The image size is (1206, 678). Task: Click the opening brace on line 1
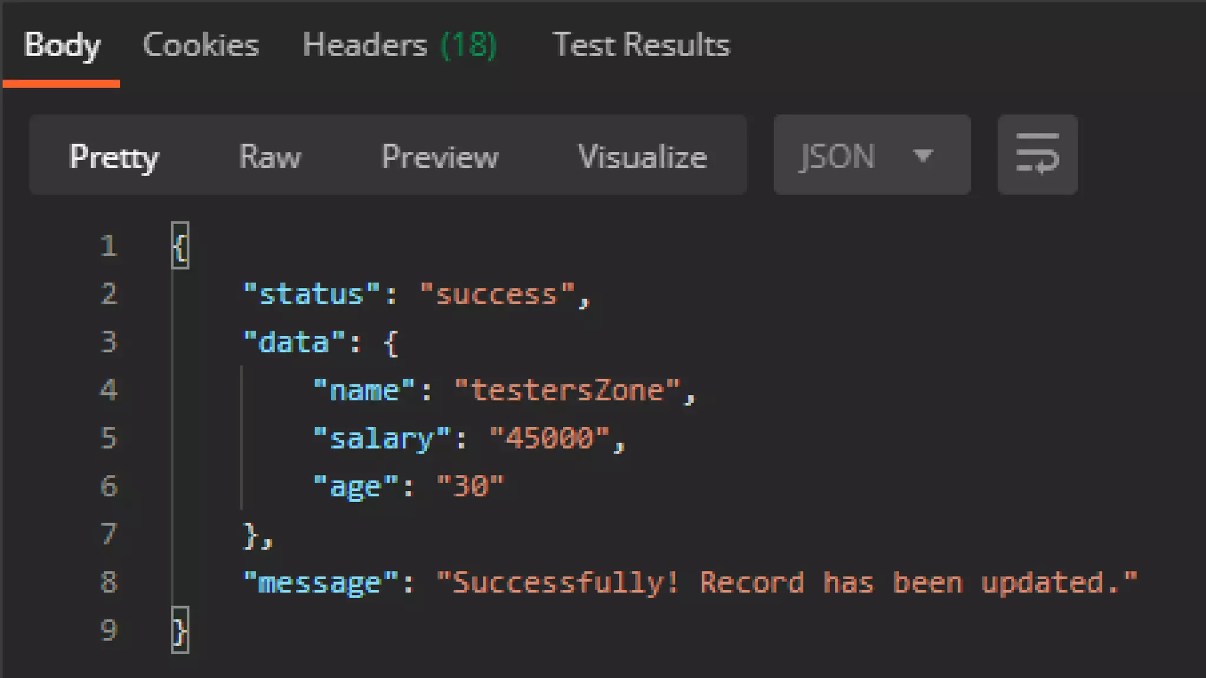[x=180, y=246]
